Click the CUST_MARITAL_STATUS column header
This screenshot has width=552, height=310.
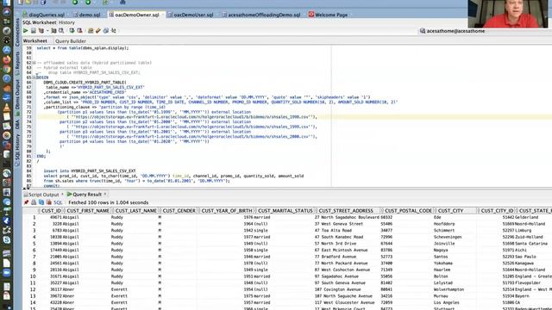(x=285, y=210)
